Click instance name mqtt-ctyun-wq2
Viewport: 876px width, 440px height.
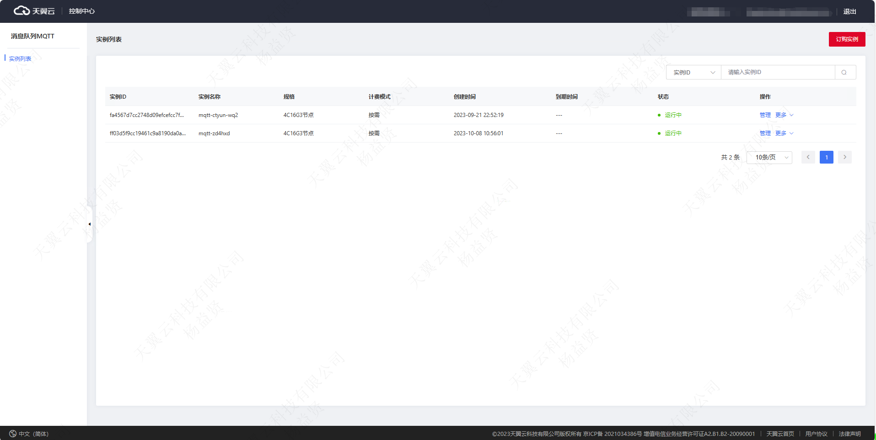click(x=218, y=115)
